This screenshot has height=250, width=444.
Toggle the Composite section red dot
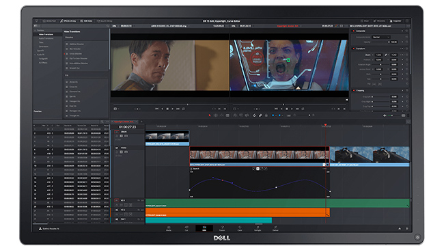coord(353,31)
